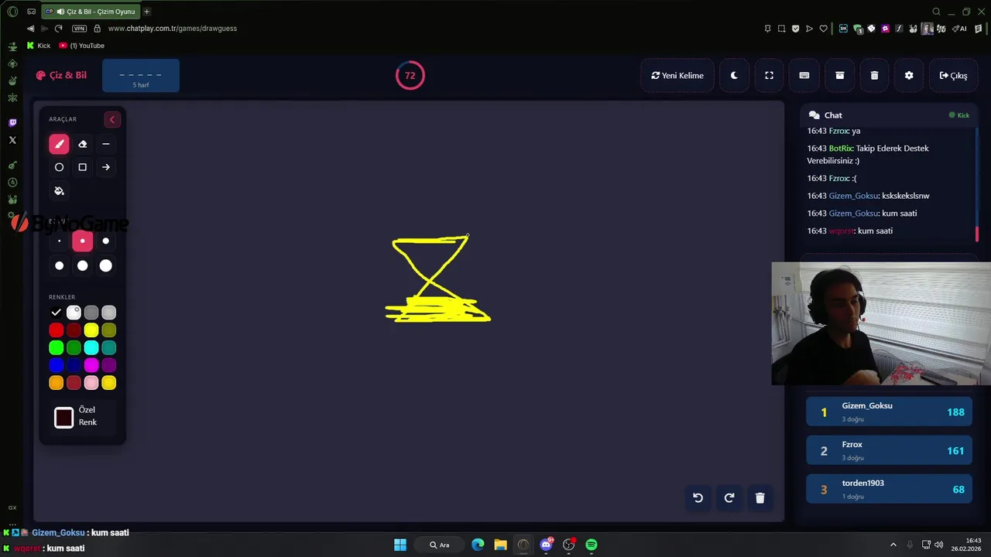
Task: Toggle the VPN badge in address bar
Action: click(79, 29)
